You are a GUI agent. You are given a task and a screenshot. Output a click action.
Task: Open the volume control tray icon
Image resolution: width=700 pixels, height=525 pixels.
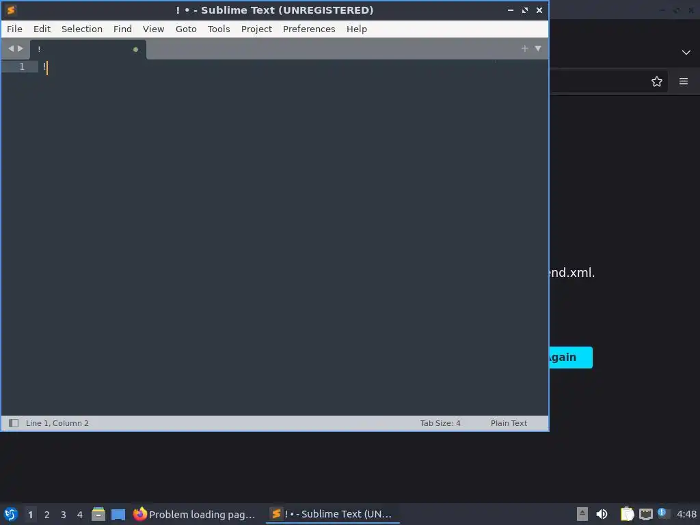602,514
